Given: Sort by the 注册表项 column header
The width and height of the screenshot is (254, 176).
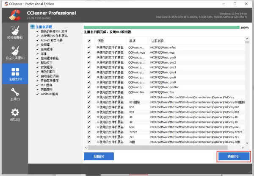Looking at the screenshot, I should coord(196,41).
